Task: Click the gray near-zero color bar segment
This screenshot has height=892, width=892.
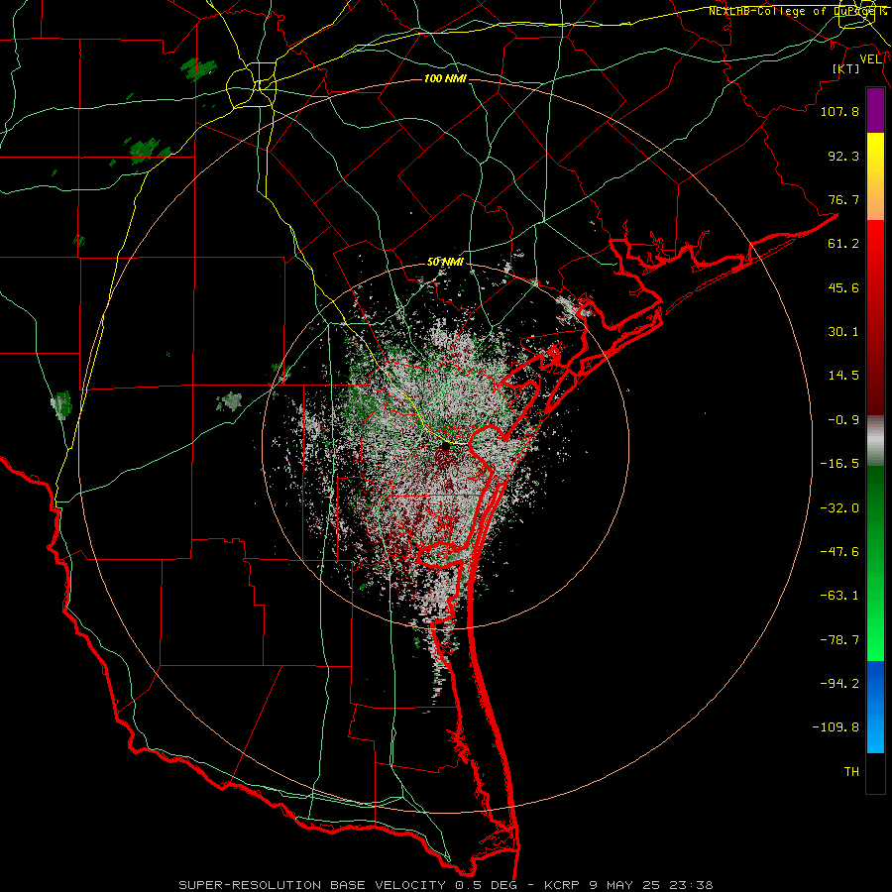Action: coord(875,441)
